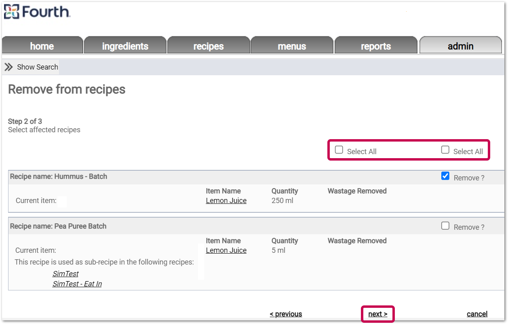Select the reports tab
Viewport: 508px width, 324px height.
(376, 46)
